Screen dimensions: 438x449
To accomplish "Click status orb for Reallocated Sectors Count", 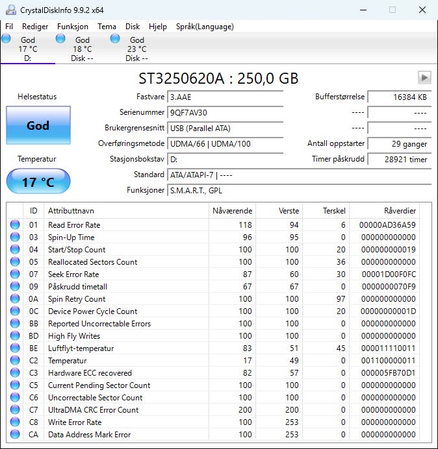I will [x=15, y=261].
